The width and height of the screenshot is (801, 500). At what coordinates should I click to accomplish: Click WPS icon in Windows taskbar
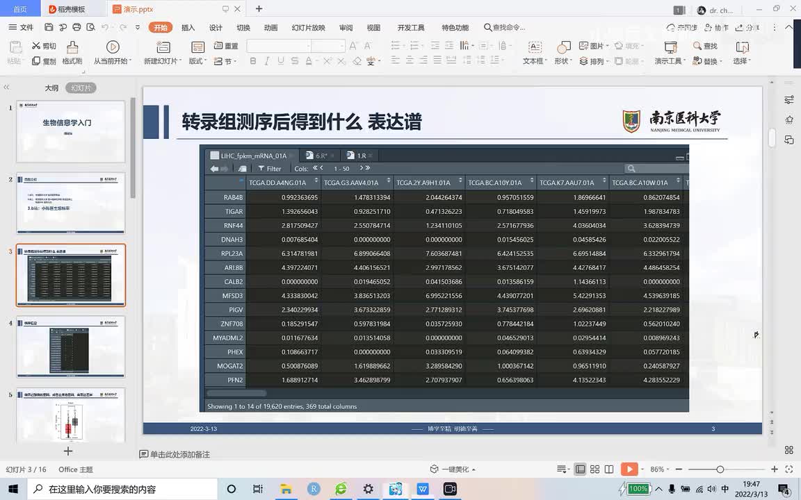pyautogui.click(x=423, y=489)
